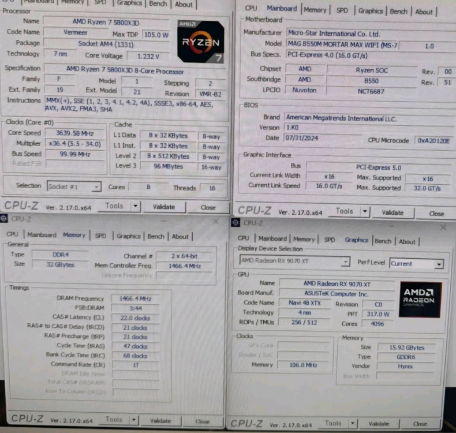Open About tab in CPU window
The width and height of the screenshot is (456, 433).
click(184, 5)
